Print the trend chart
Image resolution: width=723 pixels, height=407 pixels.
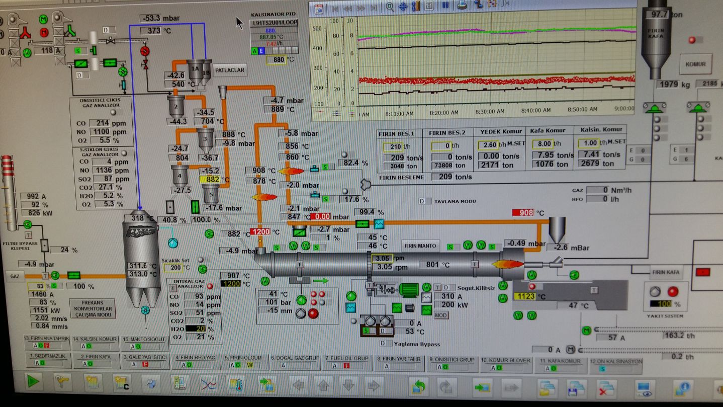pos(462,5)
